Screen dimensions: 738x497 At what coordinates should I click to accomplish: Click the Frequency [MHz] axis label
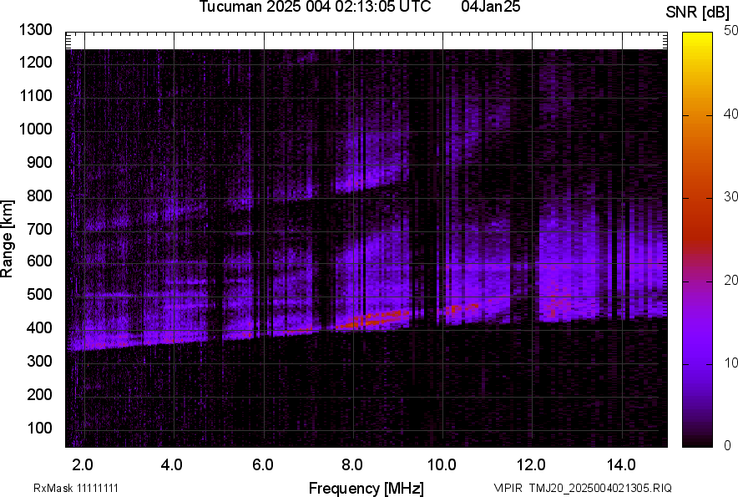(366, 488)
